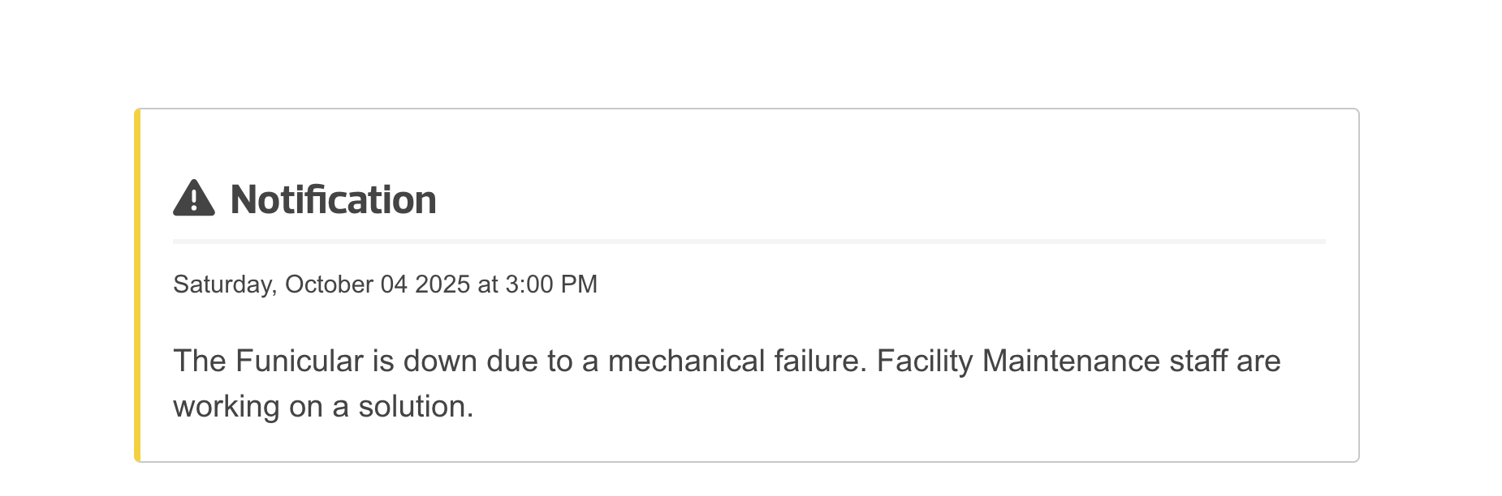Click the word Funicular in the message
The image size is (1502, 496).
tap(300, 361)
